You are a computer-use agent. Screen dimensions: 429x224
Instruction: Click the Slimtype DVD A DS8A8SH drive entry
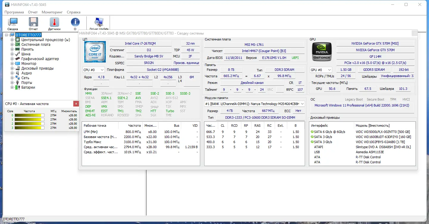tap(383, 147)
